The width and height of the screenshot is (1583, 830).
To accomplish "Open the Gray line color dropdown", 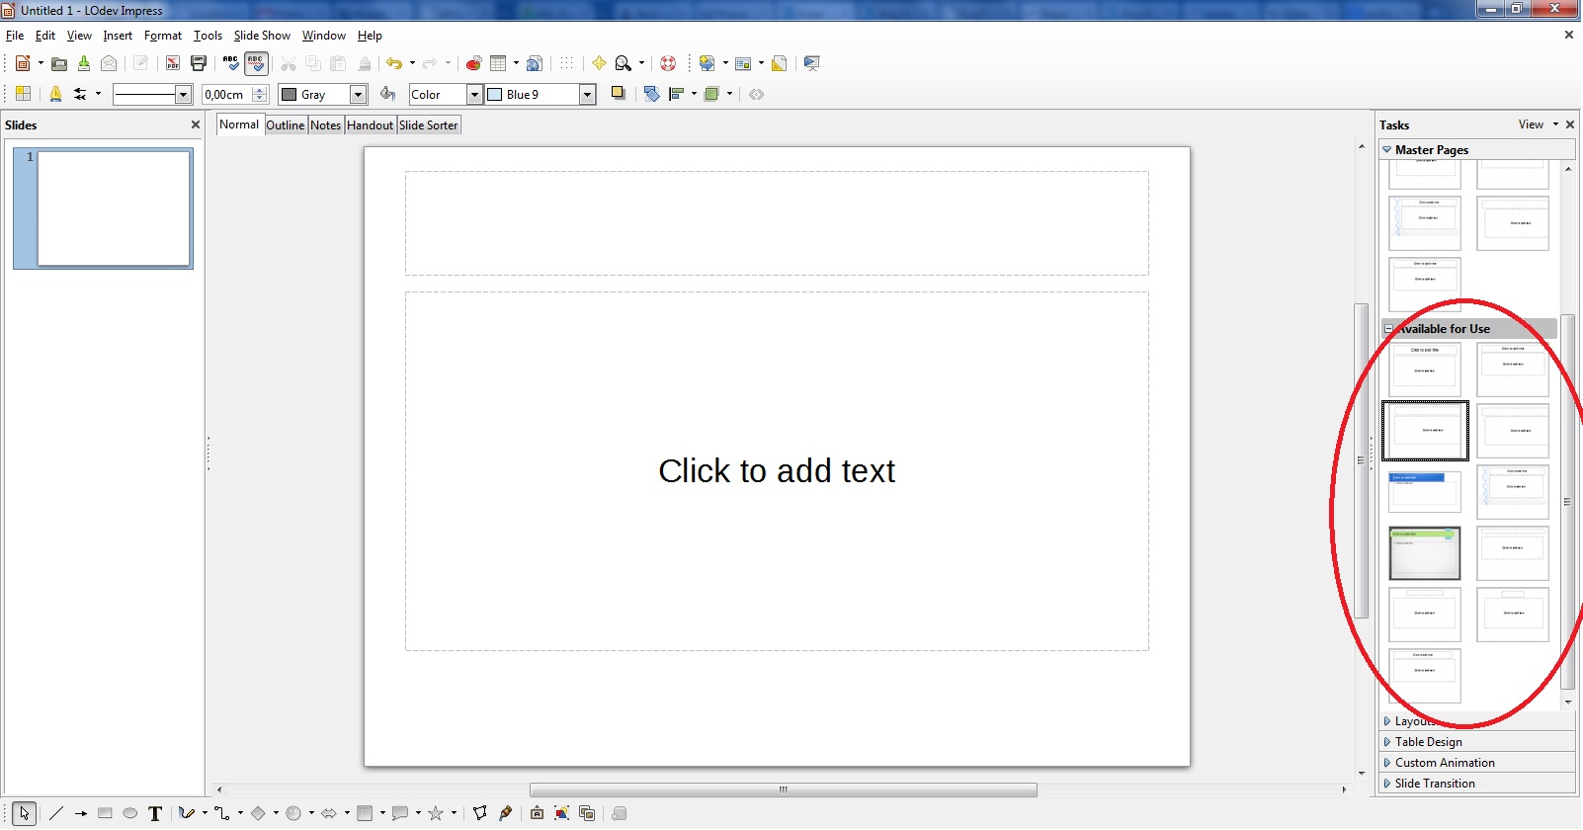I will pos(359,95).
